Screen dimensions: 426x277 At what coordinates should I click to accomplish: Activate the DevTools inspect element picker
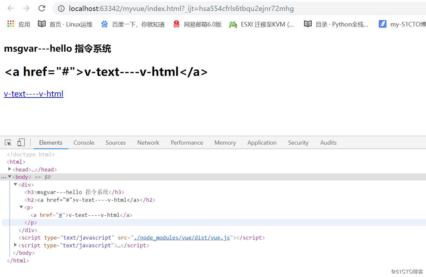pos(8,143)
